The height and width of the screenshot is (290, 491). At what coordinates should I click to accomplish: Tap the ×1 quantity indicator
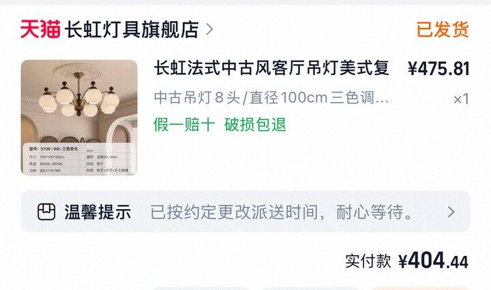pyautogui.click(x=461, y=99)
